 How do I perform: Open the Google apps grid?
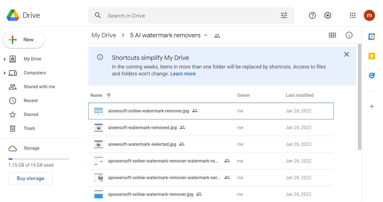click(352, 15)
